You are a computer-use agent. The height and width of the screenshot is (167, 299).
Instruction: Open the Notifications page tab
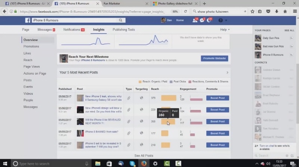click(x=74, y=30)
